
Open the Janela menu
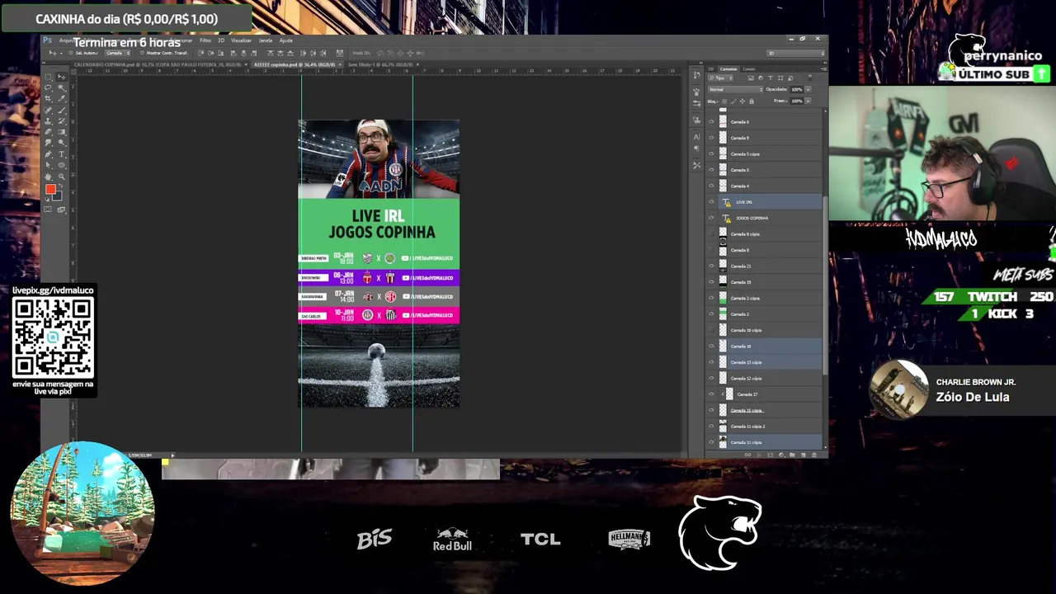coord(266,40)
